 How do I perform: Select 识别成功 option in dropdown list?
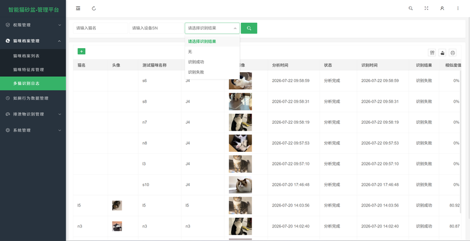[x=212, y=62]
